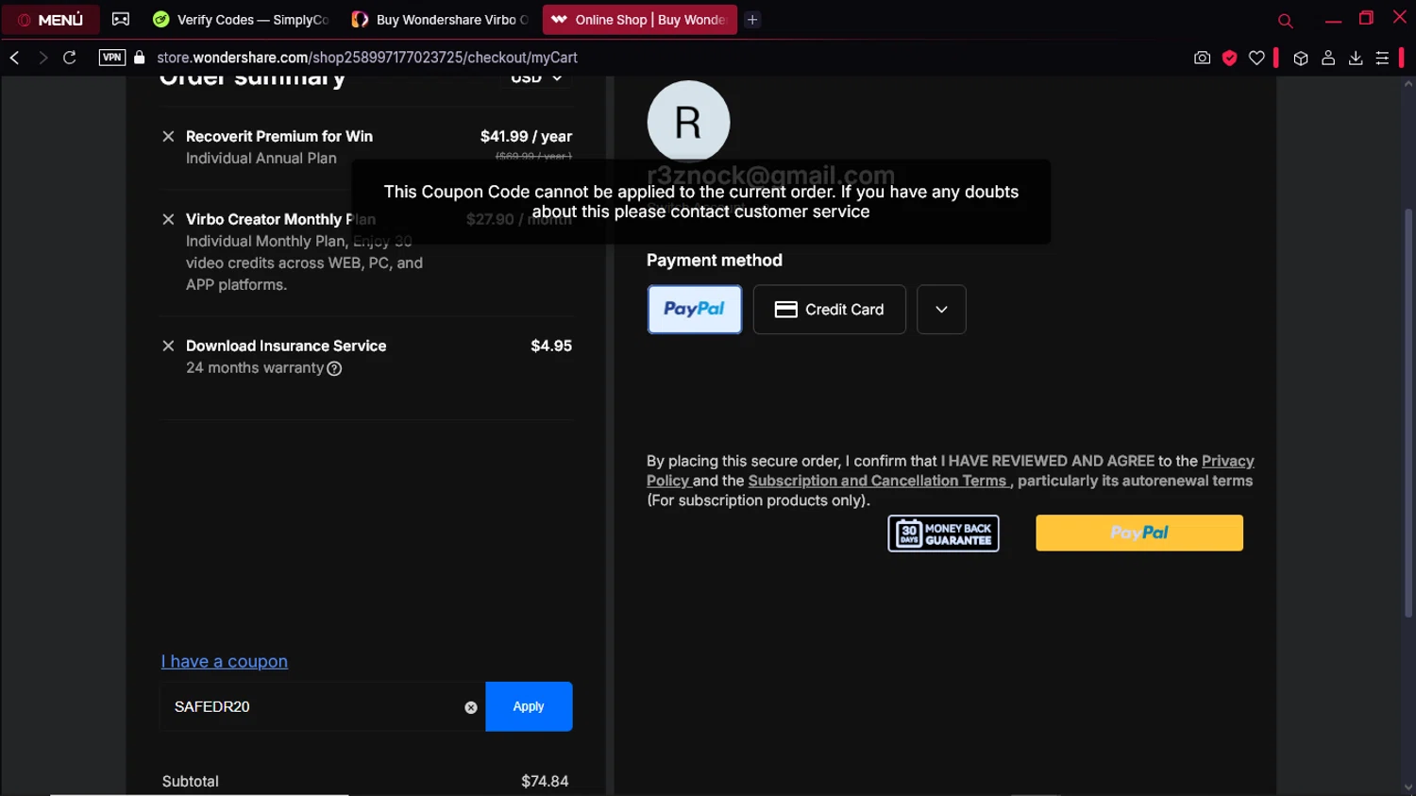Expand more payment methods chevron

pyautogui.click(x=941, y=309)
